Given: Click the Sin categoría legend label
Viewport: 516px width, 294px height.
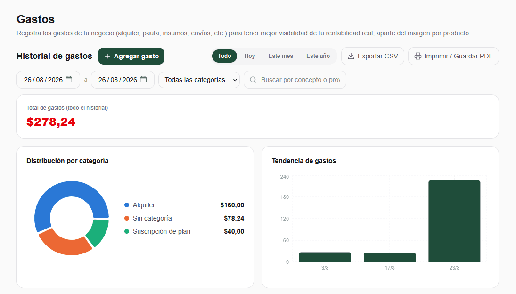Looking at the screenshot, I should pyautogui.click(x=152, y=218).
